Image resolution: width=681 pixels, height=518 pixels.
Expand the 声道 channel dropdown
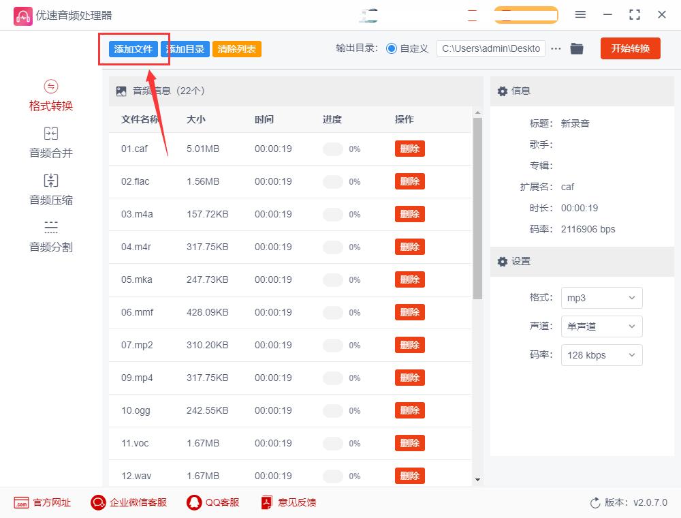(x=601, y=326)
